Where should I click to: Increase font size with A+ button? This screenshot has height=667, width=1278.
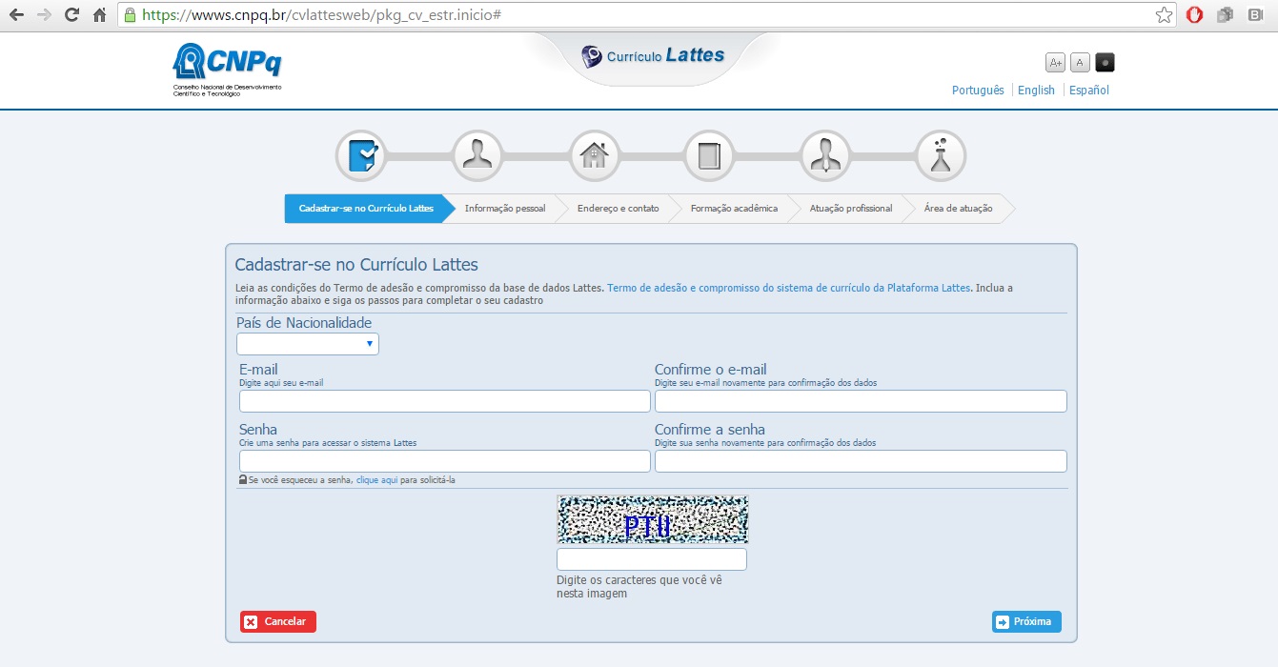(x=1055, y=63)
